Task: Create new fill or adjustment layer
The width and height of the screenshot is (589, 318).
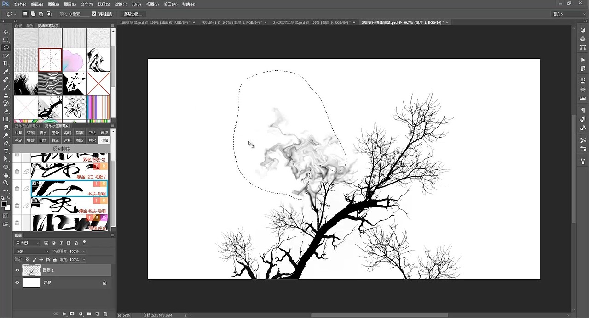Action: pyautogui.click(x=81, y=314)
